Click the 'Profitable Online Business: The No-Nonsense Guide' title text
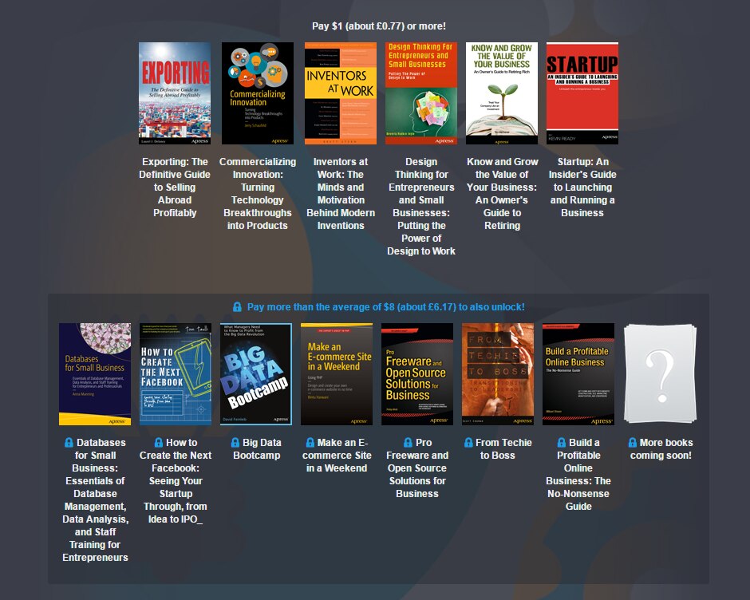 coord(578,474)
